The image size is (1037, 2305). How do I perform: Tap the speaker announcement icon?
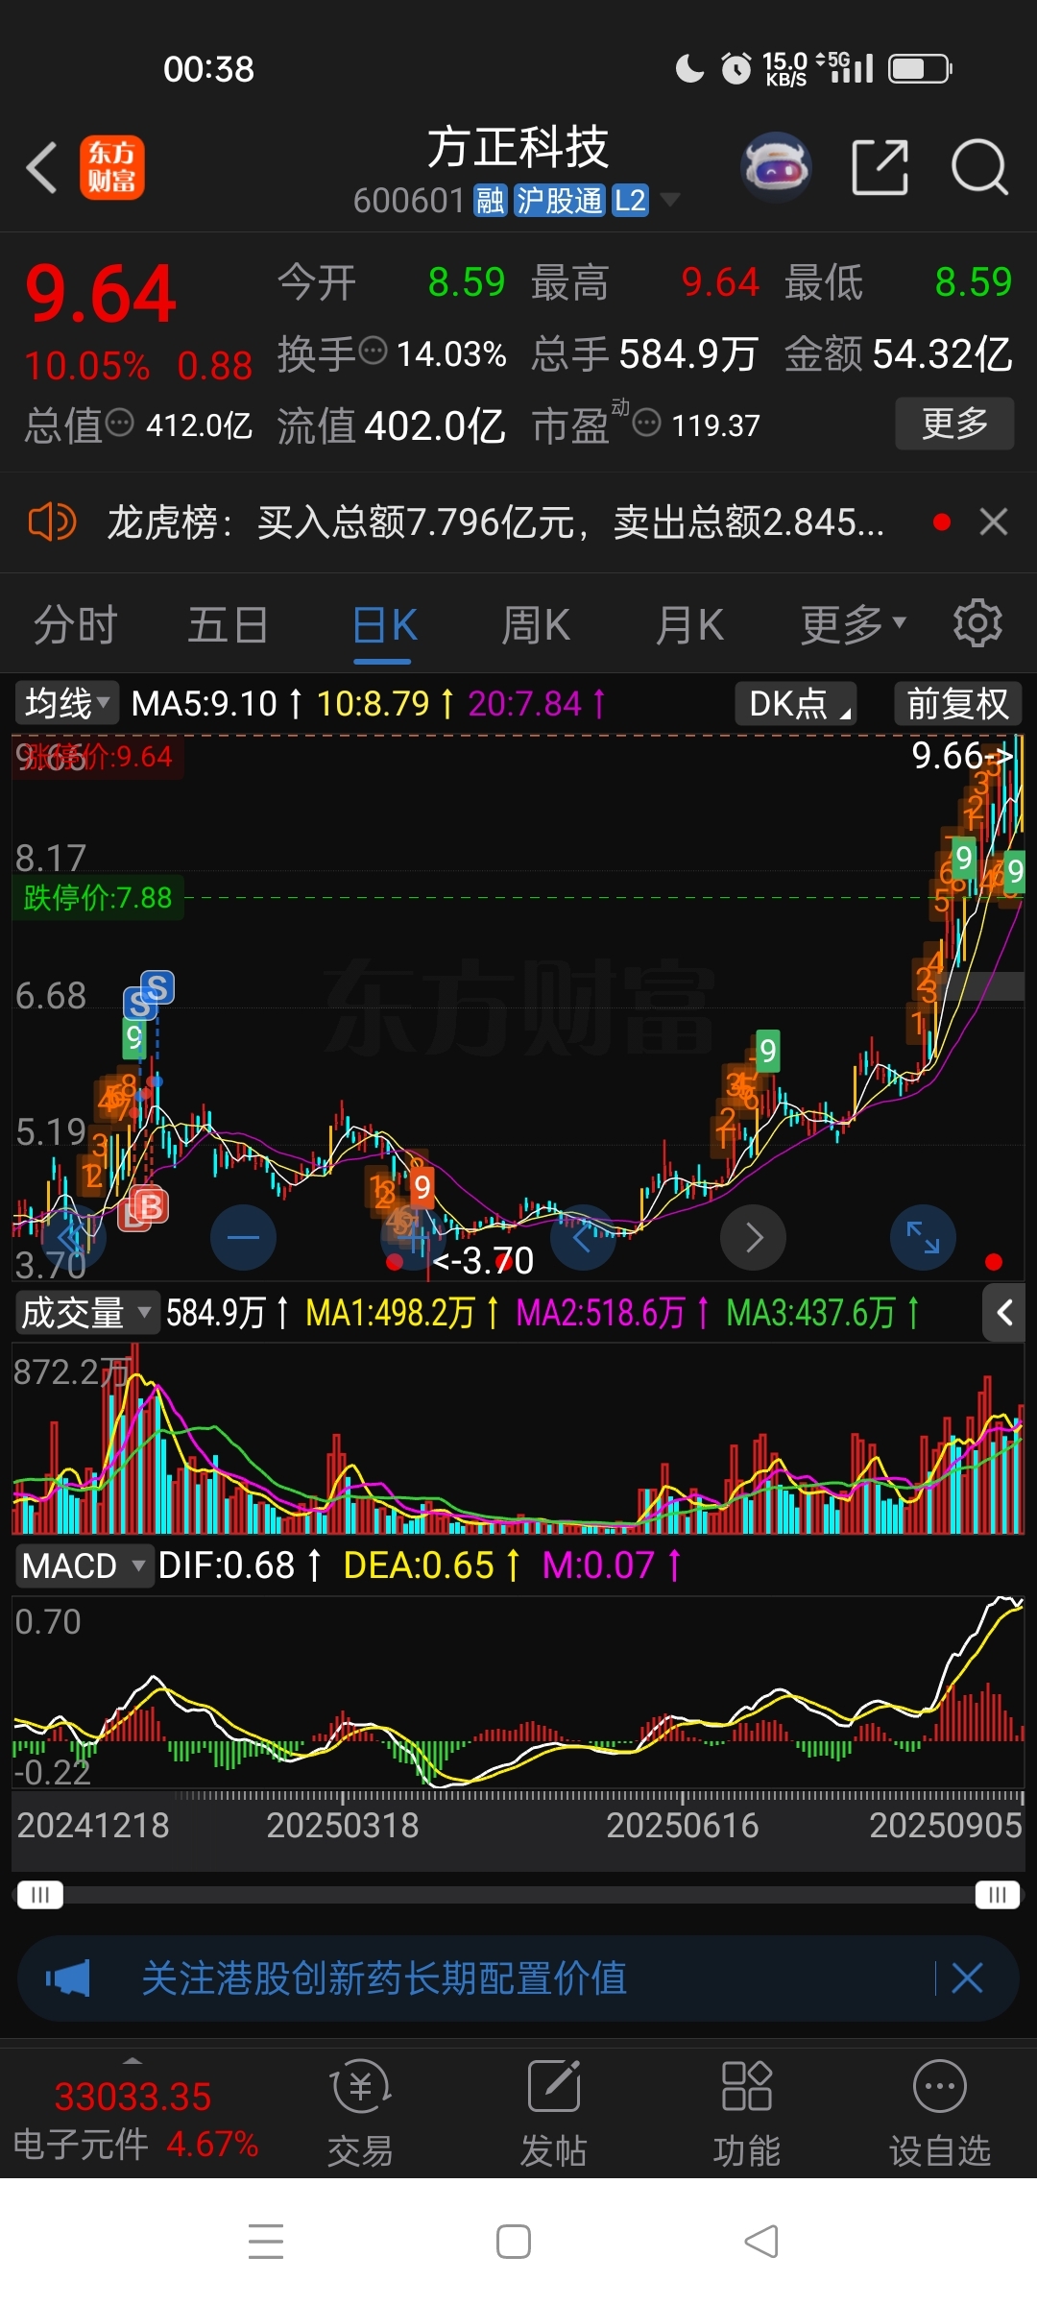(52, 522)
